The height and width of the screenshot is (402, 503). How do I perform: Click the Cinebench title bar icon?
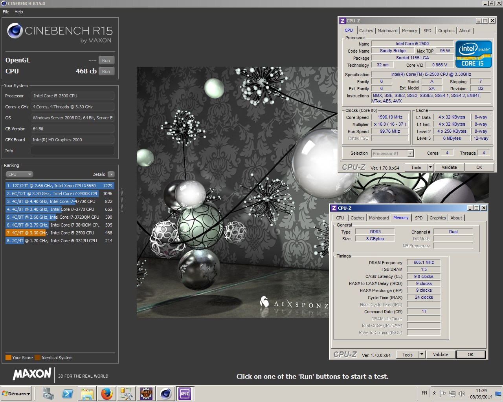[x=4, y=4]
